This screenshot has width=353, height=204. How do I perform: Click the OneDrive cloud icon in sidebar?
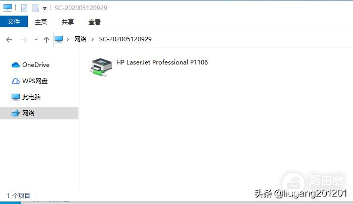[x=16, y=65]
